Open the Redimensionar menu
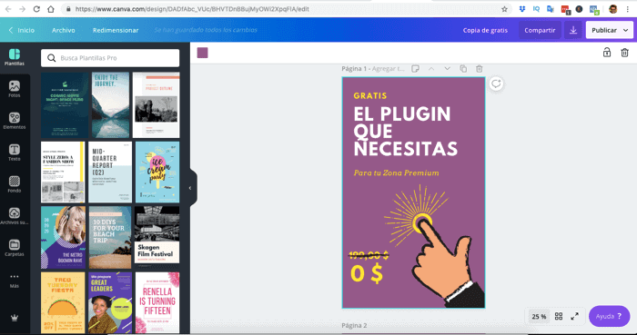 pyautogui.click(x=116, y=30)
